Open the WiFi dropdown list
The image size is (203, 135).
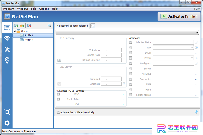(173, 48)
